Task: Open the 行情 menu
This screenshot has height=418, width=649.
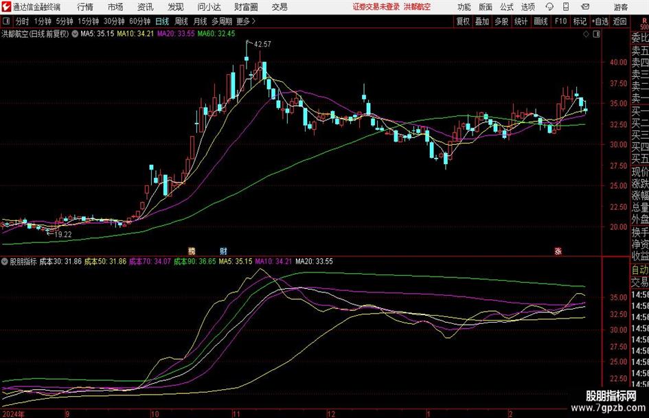Action: coord(85,7)
